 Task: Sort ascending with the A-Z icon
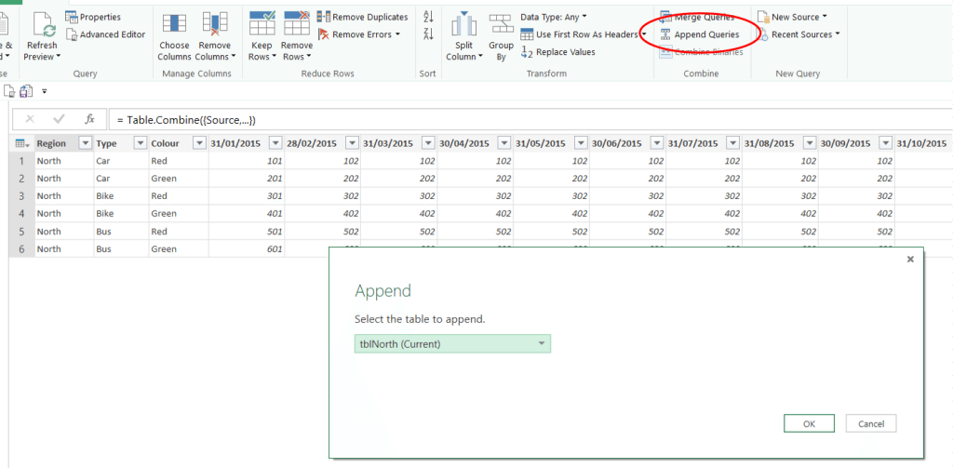(x=428, y=17)
